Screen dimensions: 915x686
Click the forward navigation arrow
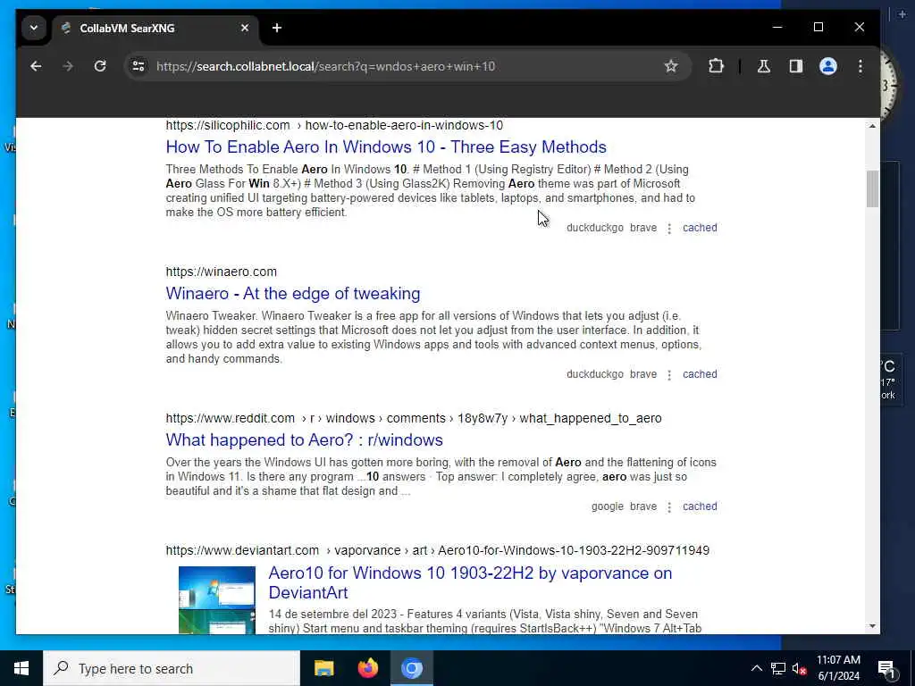click(68, 66)
